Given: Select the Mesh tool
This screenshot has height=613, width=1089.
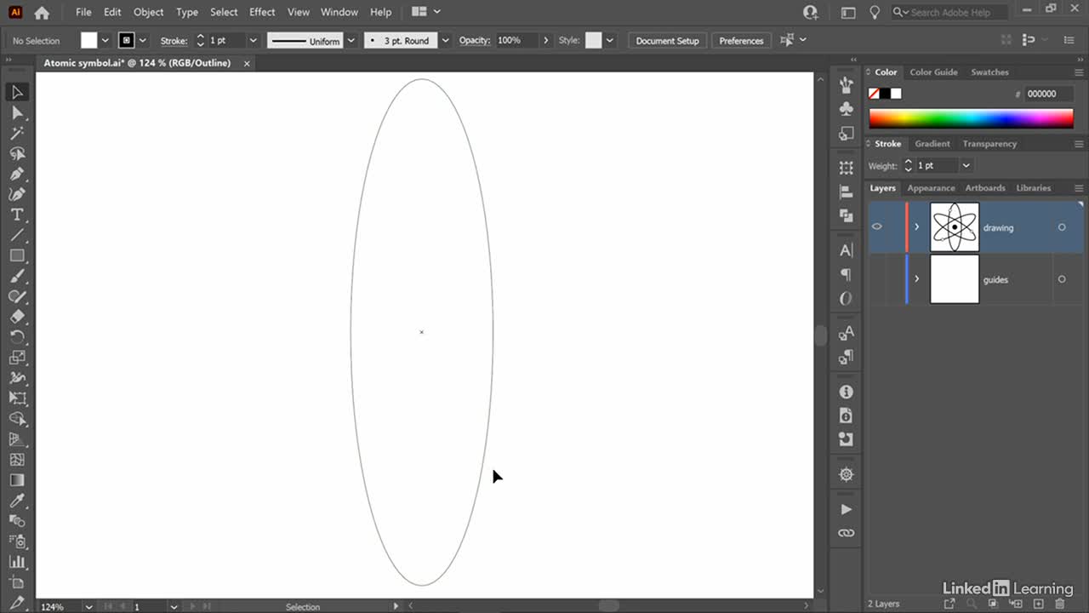Looking at the screenshot, I should click(x=17, y=460).
